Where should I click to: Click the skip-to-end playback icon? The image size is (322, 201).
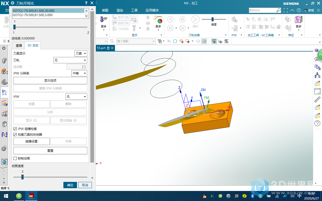pos(183,28)
